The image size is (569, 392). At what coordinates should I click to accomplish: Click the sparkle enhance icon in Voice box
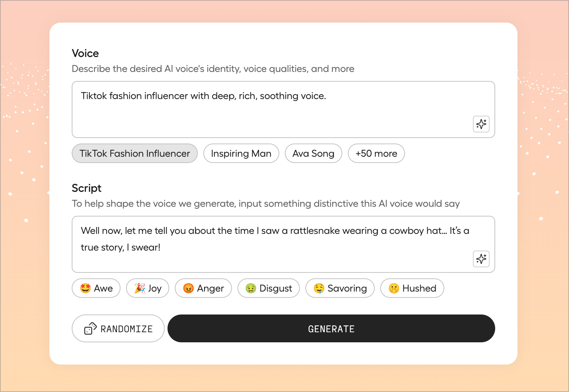point(481,124)
